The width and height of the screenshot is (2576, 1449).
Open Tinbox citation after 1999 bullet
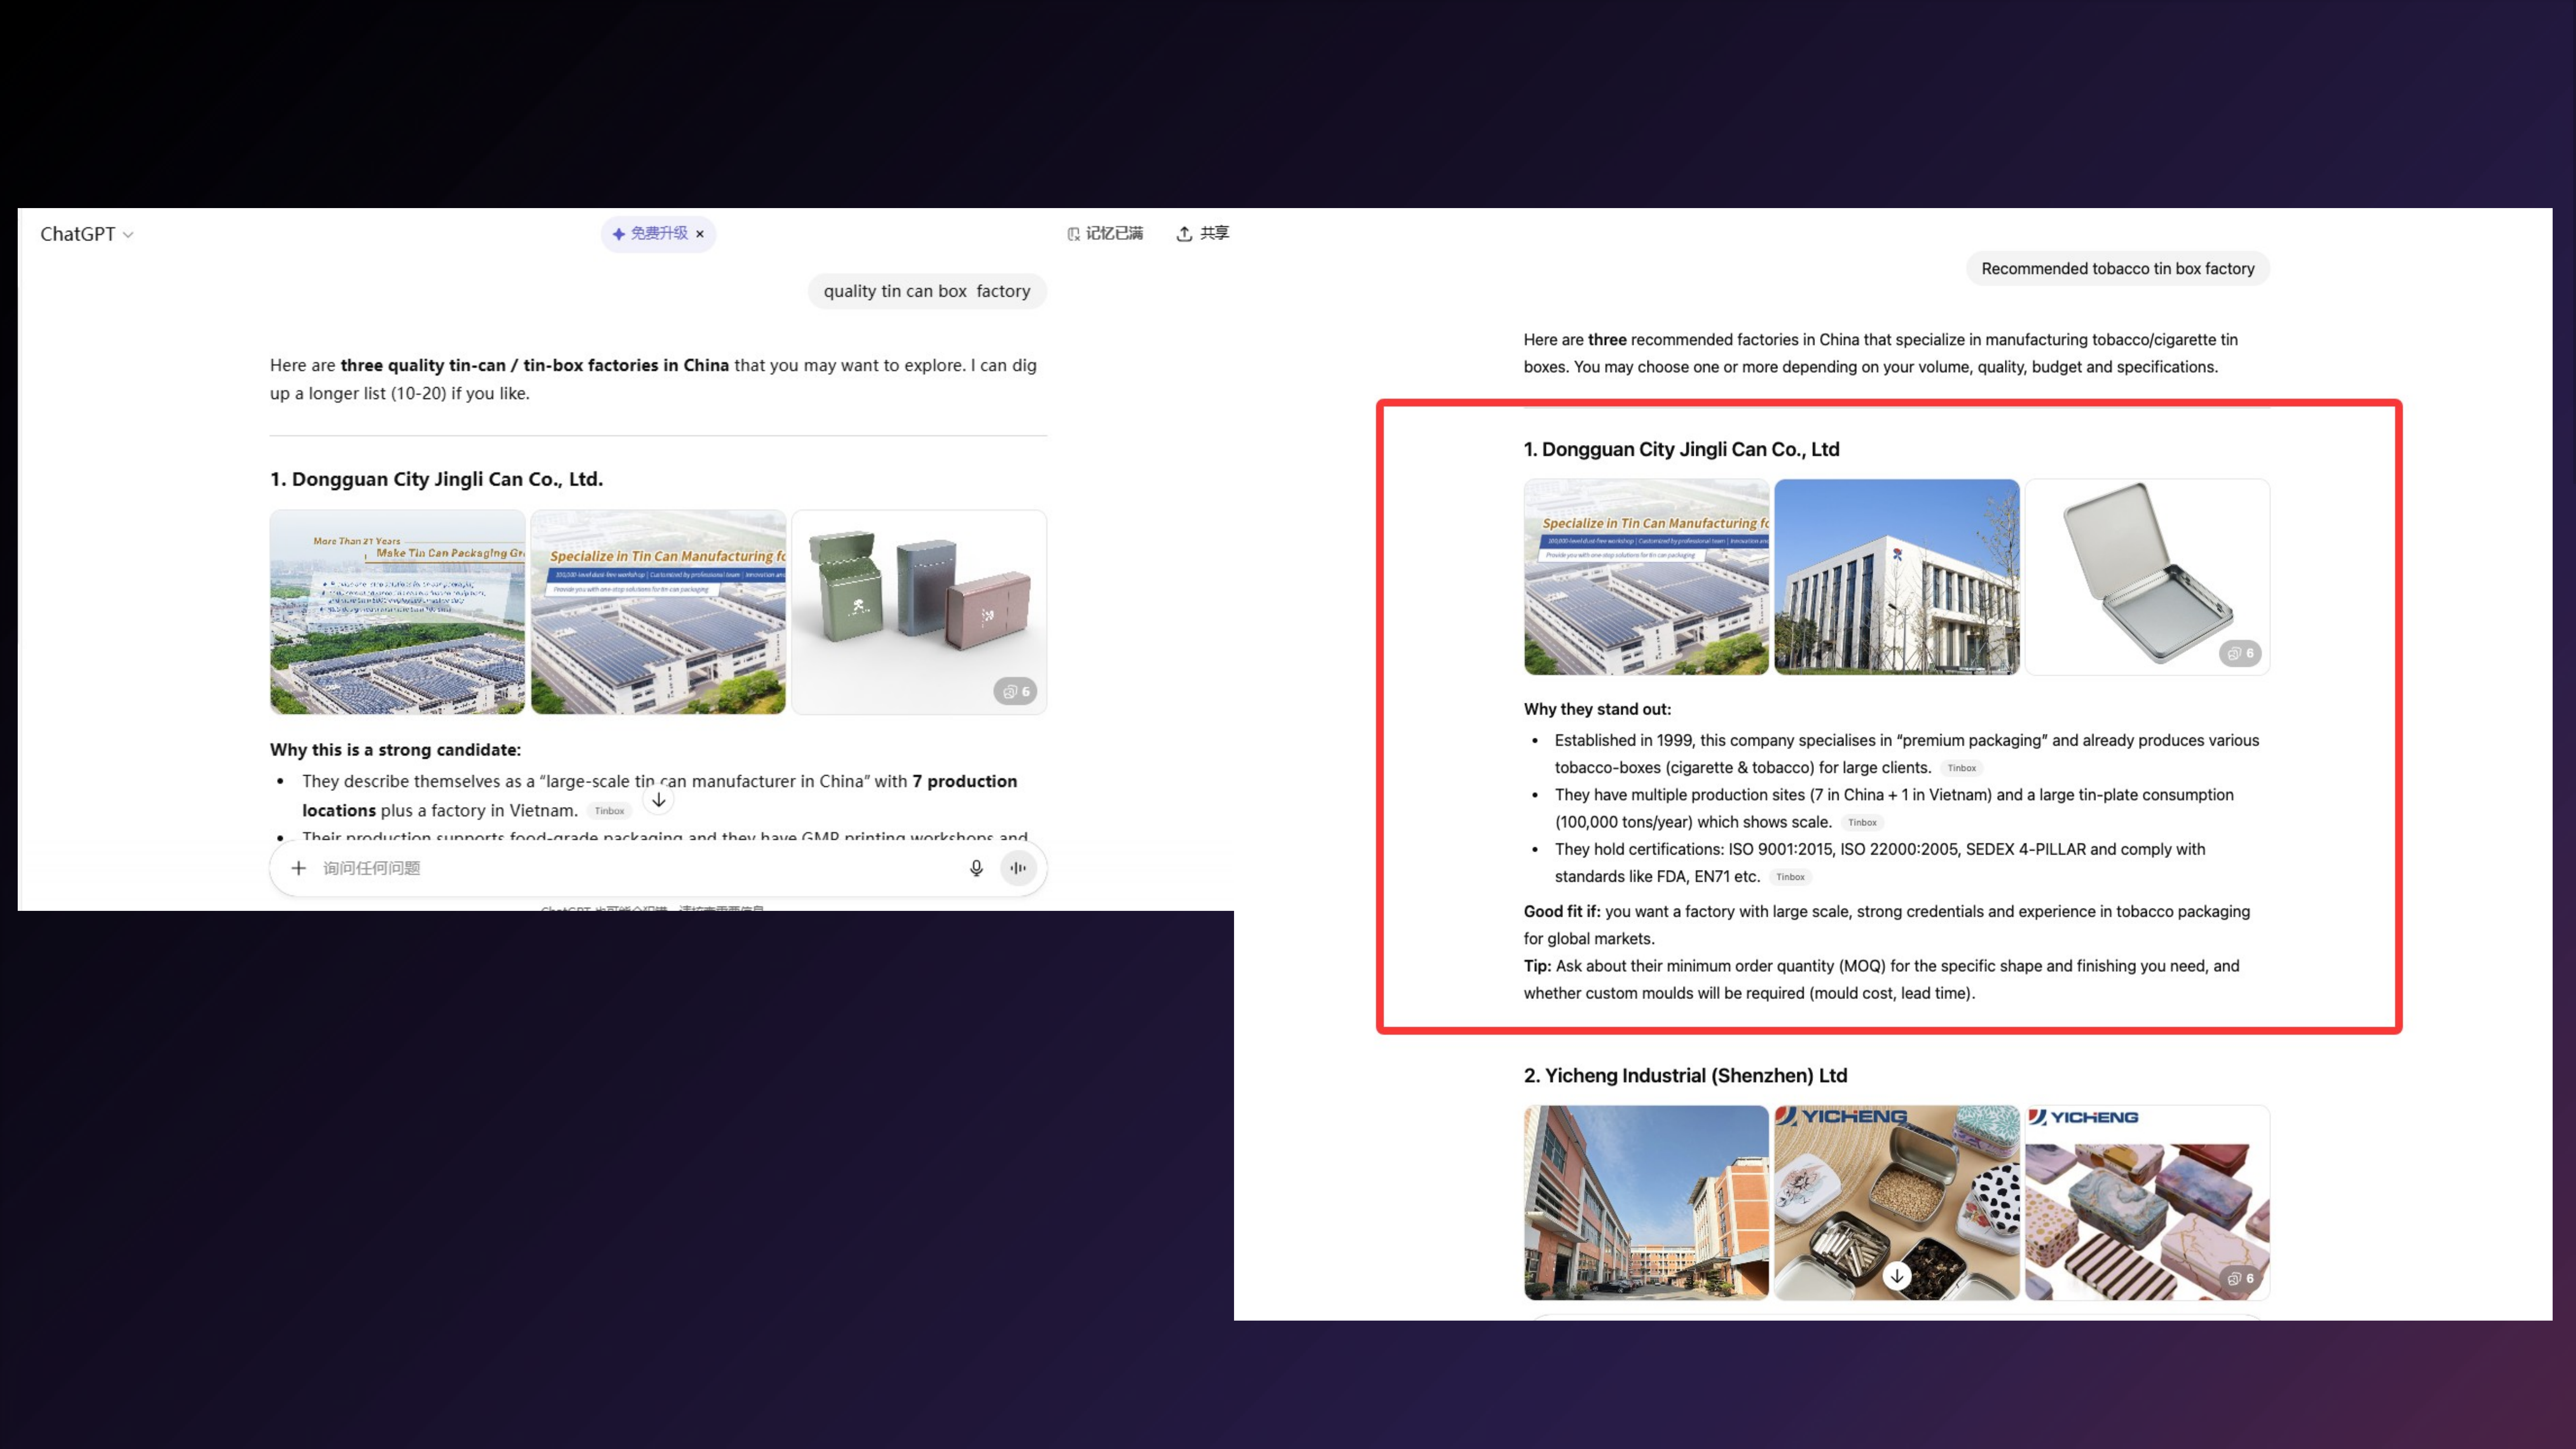1962,768
